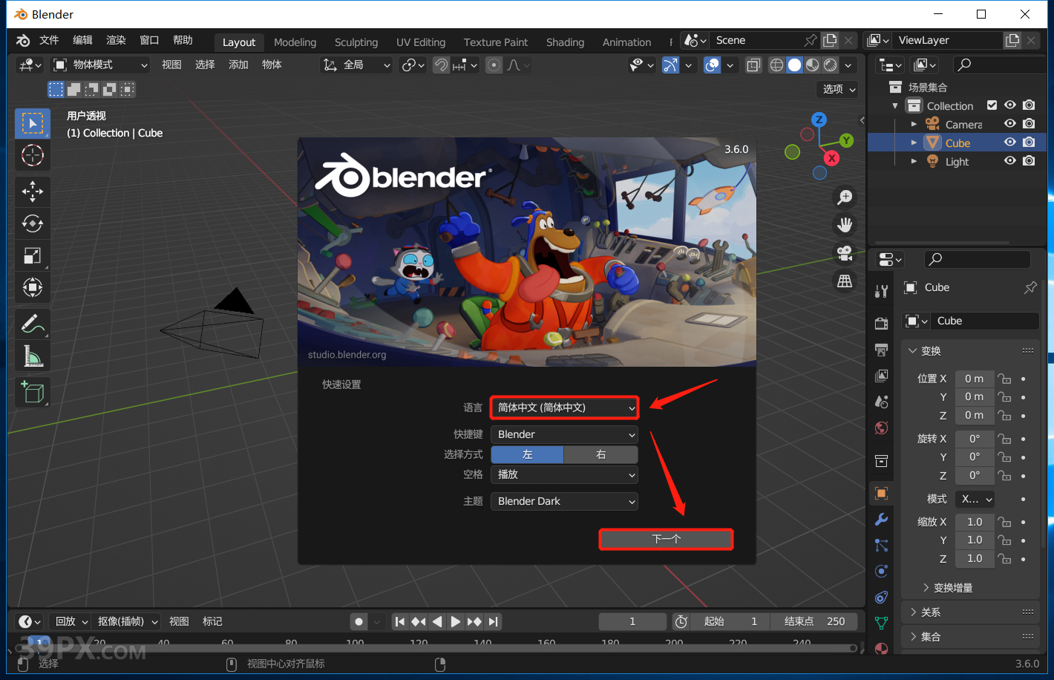Click the 下一个 button on the splash screen
The height and width of the screenshot is (680, 1054).
665,539
